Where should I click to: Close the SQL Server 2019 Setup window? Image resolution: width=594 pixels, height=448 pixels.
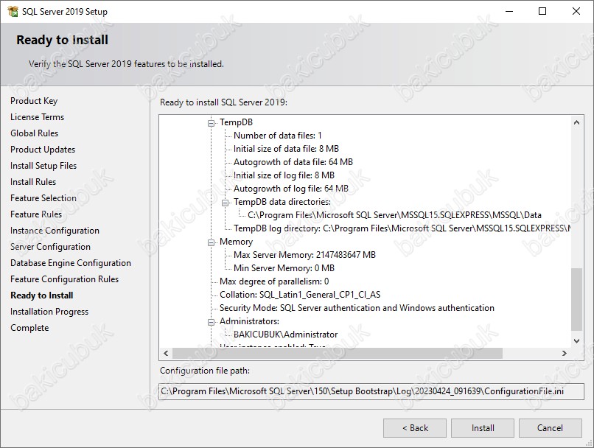tap(576, 11)
